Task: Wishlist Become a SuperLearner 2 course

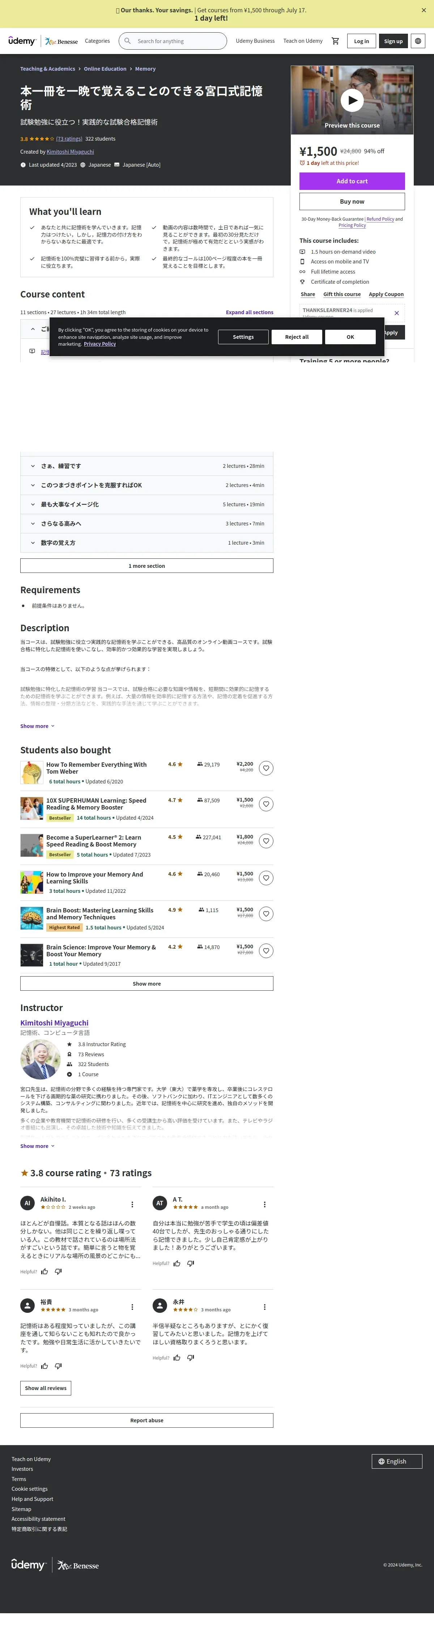Action: click(266, 841)
